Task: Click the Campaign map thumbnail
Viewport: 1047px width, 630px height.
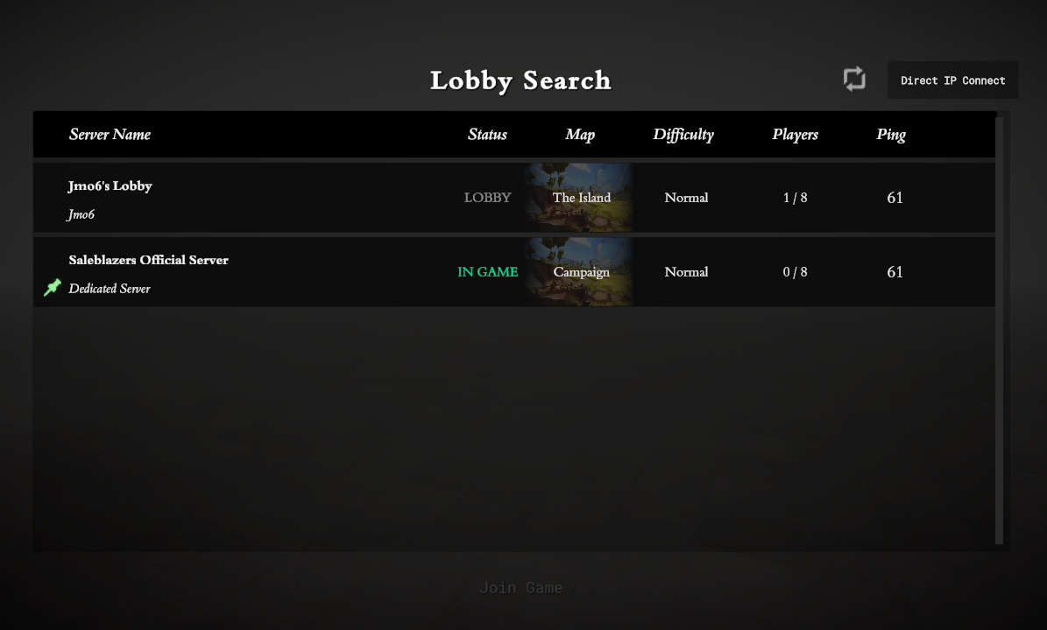Action: pyautogui.click(x=579, y=271)
